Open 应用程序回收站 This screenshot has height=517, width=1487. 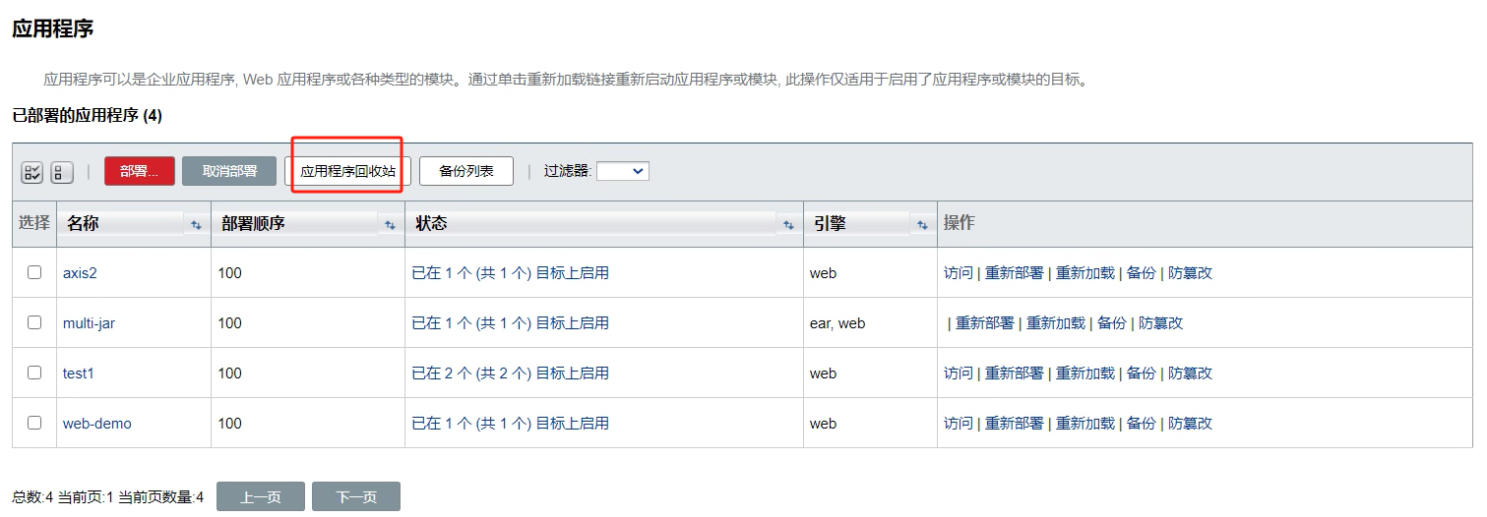point(347,171)
